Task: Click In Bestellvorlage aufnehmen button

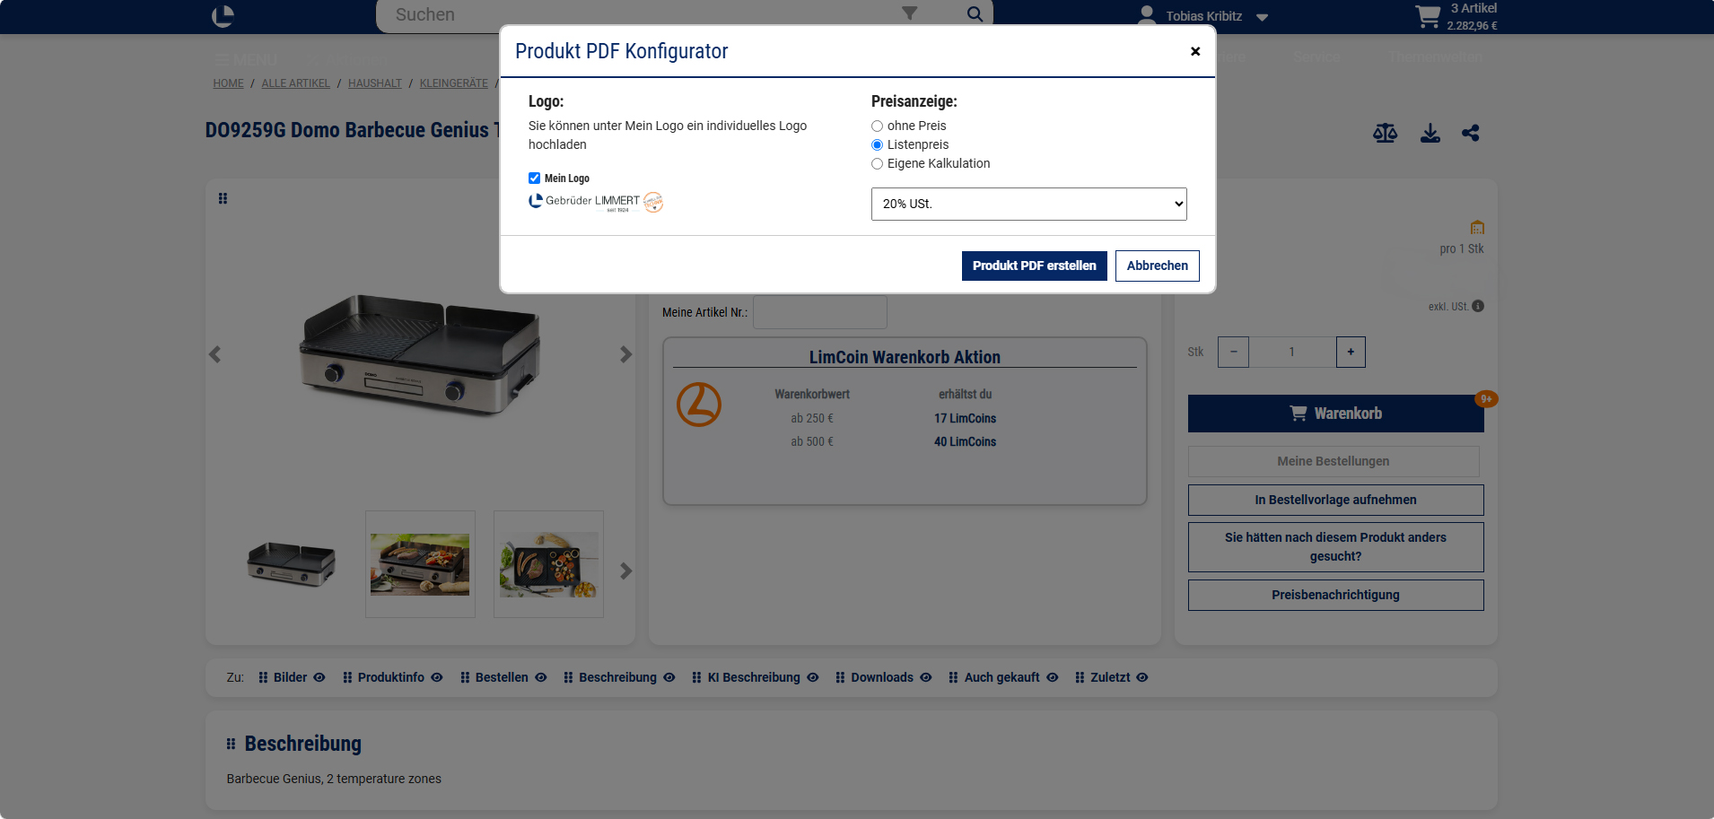Action: [1335, 500]
